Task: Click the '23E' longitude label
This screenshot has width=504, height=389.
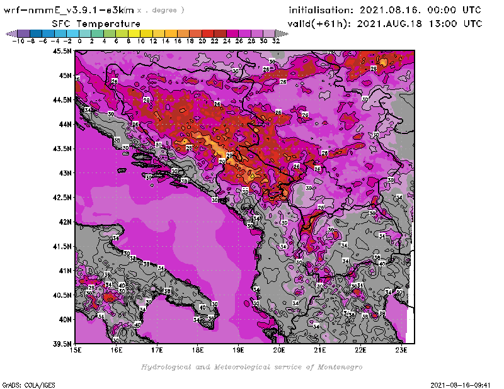Action: [x=401, y=350]
